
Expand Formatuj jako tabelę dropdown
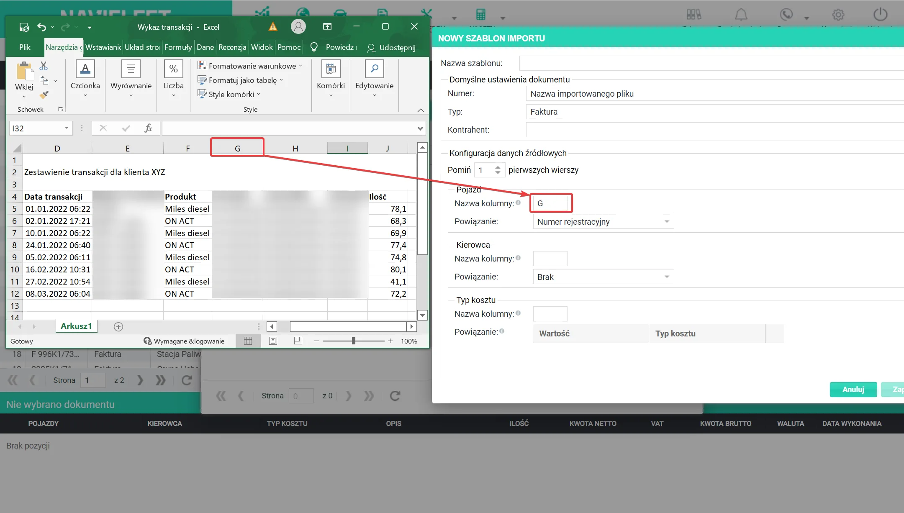(281, 80)
